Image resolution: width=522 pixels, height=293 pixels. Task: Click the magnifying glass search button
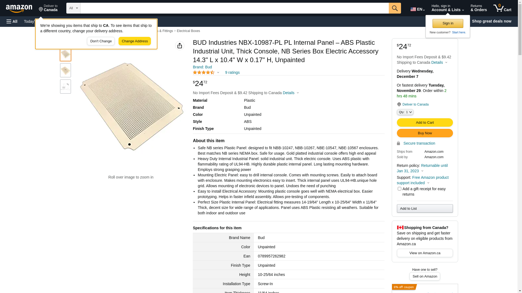[395, 8]
